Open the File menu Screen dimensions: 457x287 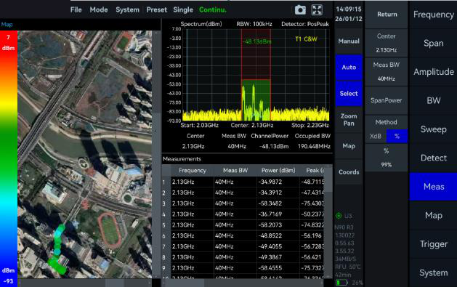click(x=76, y=10)
